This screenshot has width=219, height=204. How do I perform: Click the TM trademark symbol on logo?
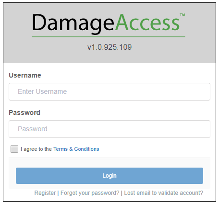tap(182, 15)
